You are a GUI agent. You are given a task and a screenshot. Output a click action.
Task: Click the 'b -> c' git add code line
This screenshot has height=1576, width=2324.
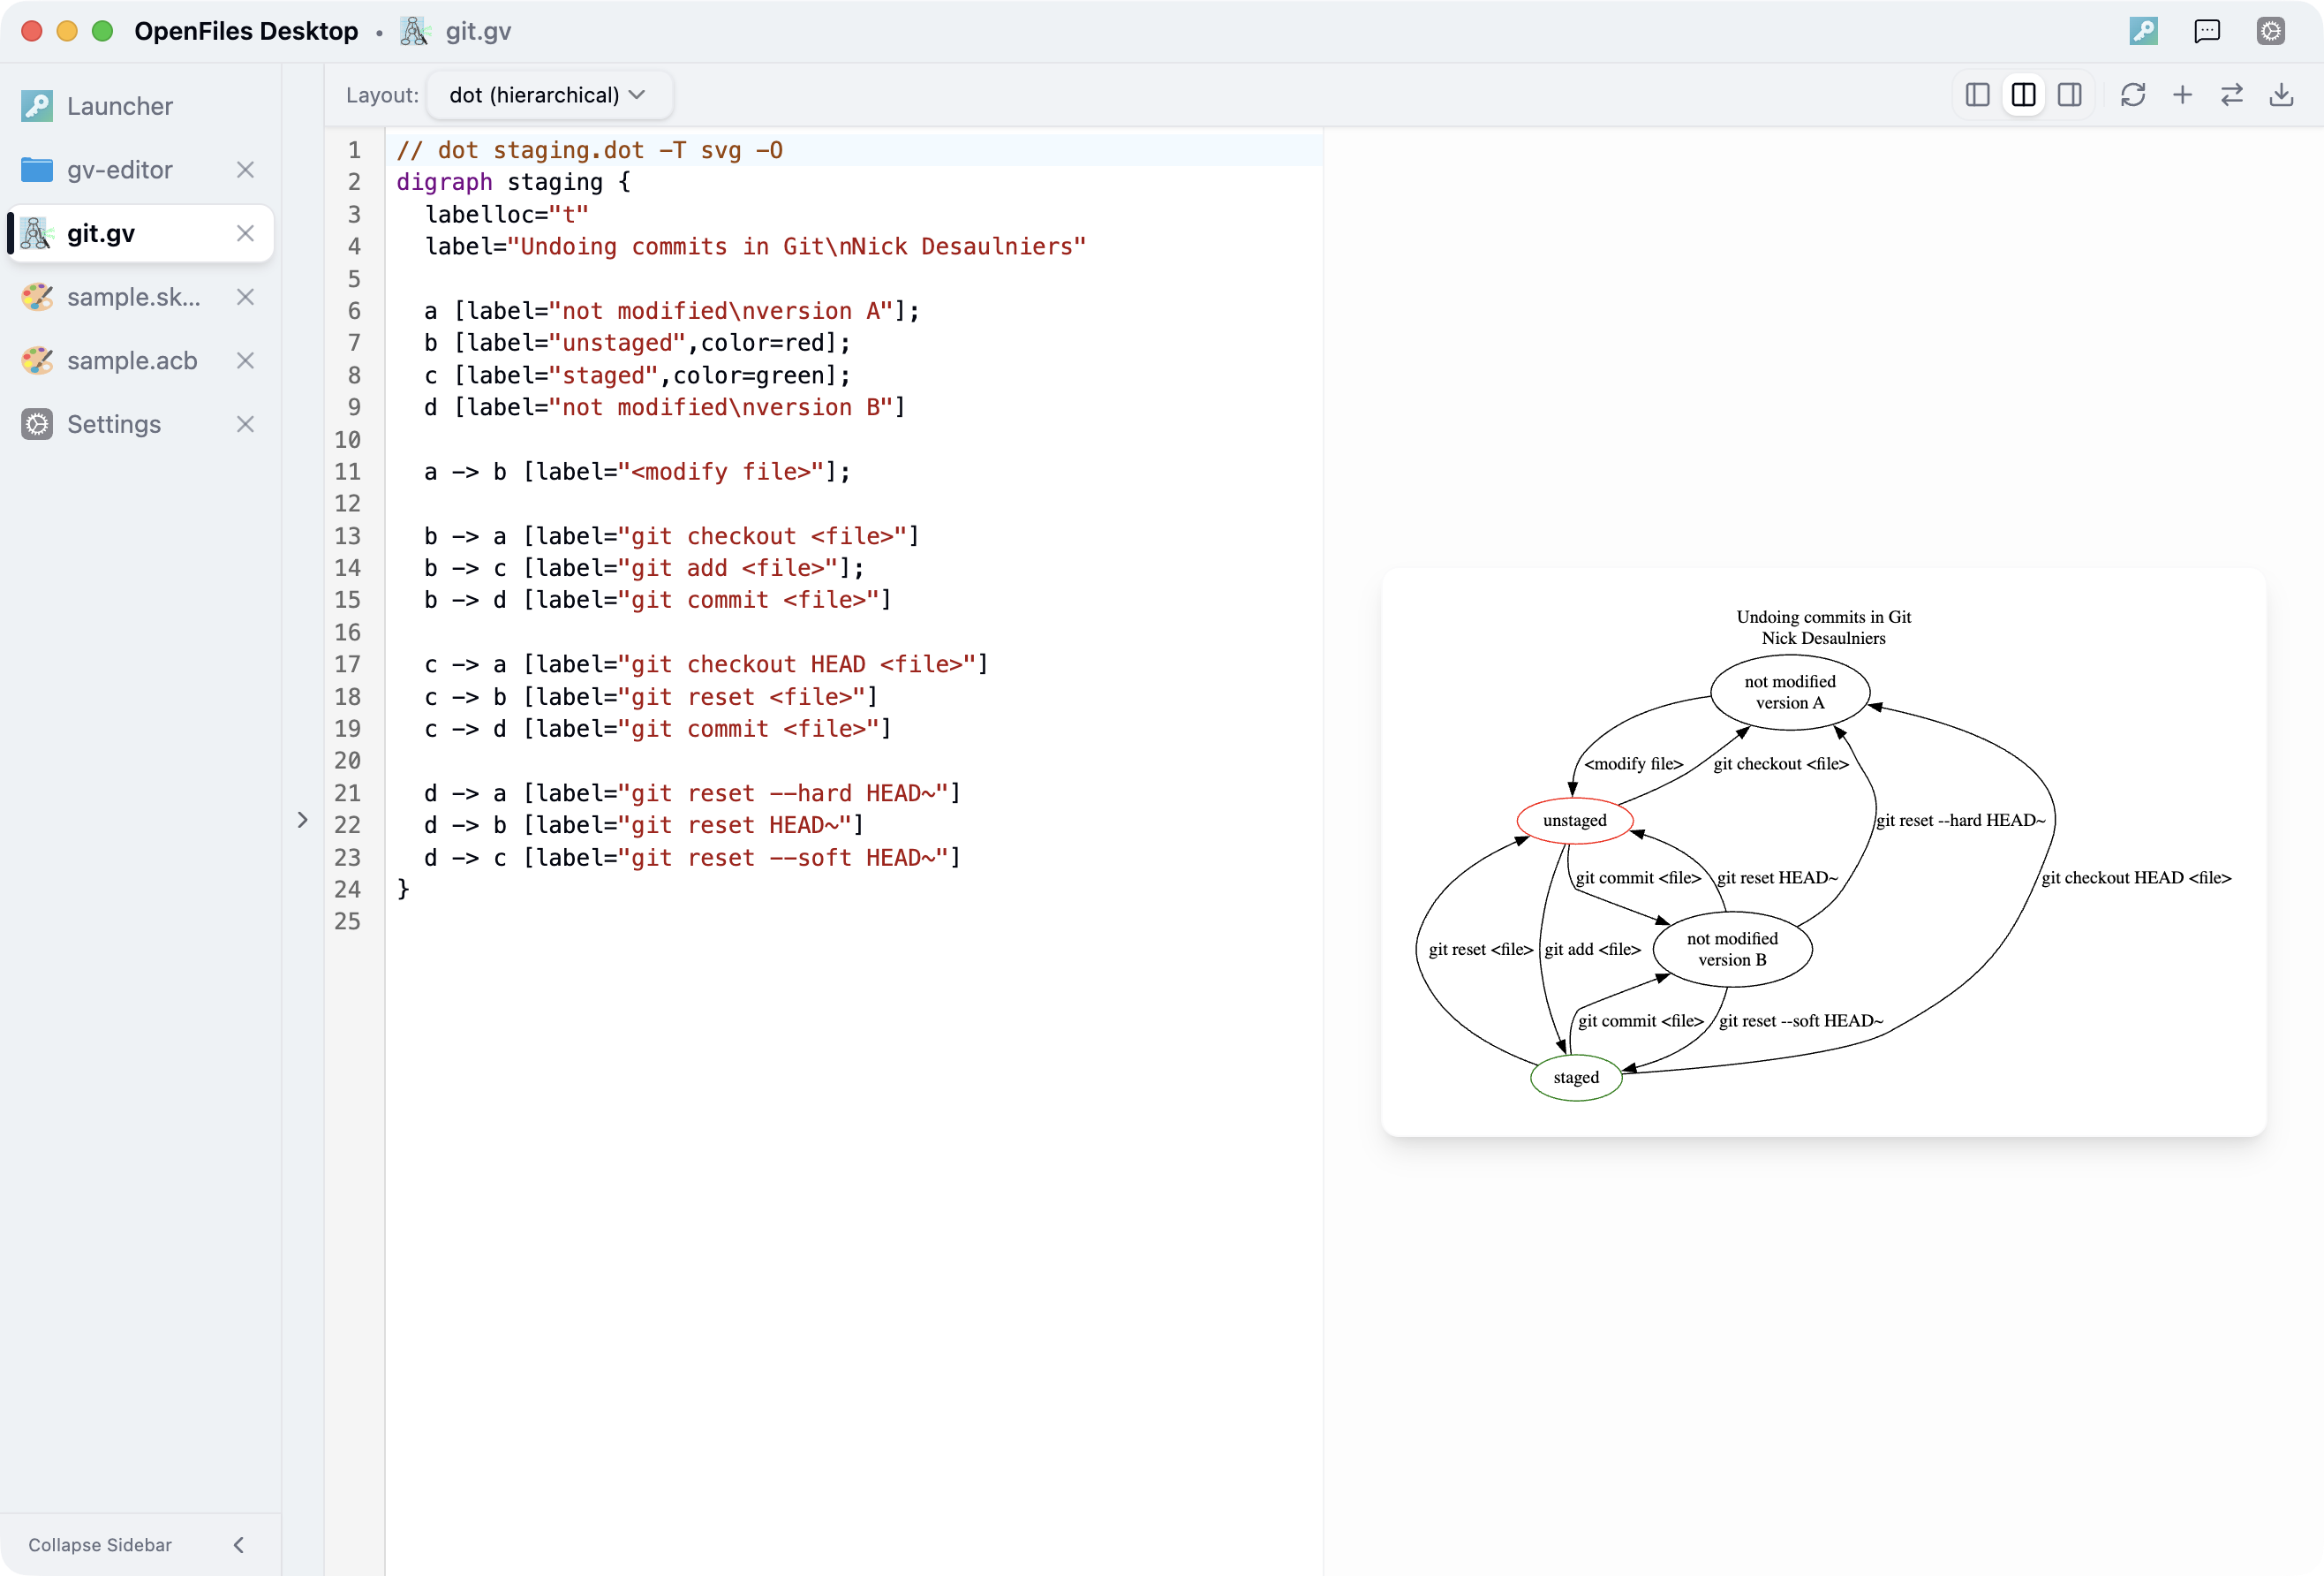(644, 568)
